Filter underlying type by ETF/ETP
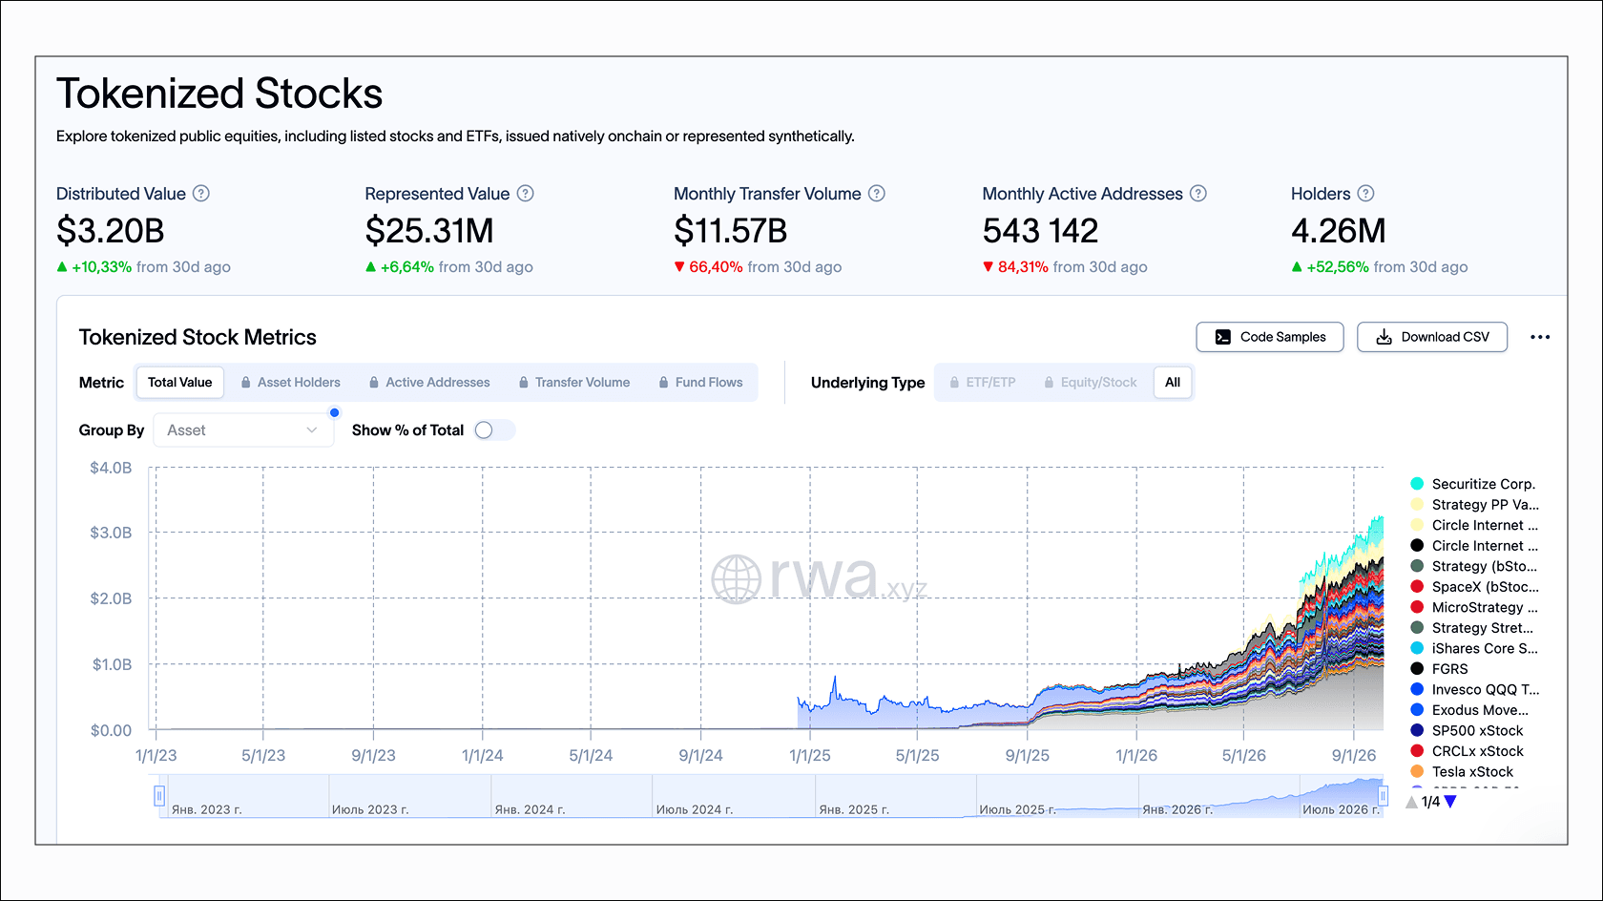 pyautogui.click(x=982, y=383)
